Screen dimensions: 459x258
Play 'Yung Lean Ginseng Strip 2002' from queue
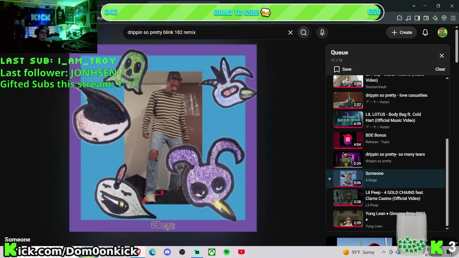(x=395, y=216)
